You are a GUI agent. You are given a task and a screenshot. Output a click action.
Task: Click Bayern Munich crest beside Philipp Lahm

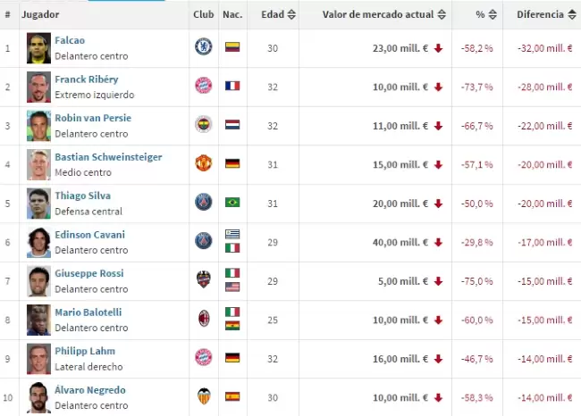click(203, 357)
